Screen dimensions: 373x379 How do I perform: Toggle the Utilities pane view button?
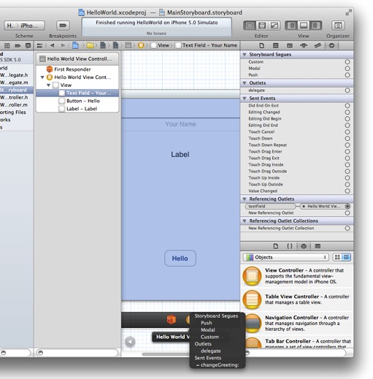click(x=316, y=26)
